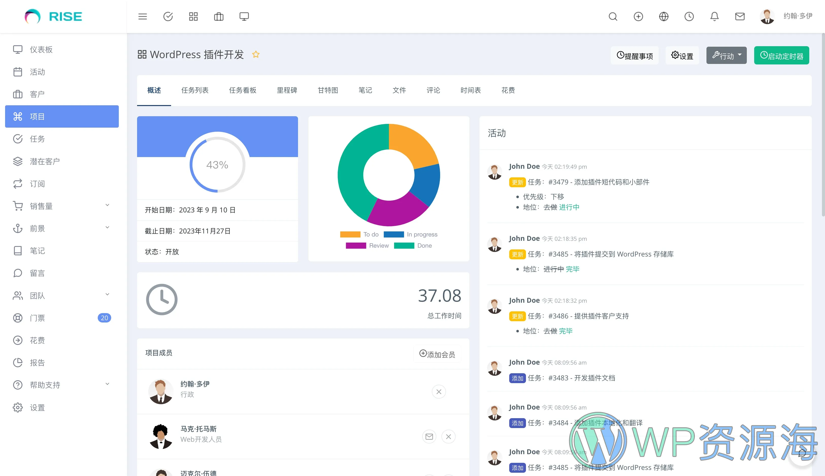Click the search magnifier icon
The image size is (825, 476).
pyautogui.click(x=613, y=16)
